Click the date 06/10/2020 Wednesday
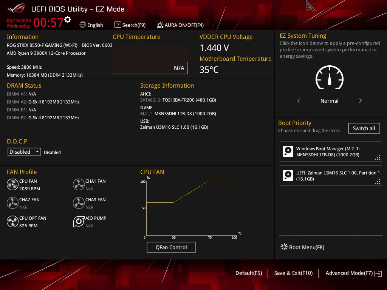 [19, 23]
